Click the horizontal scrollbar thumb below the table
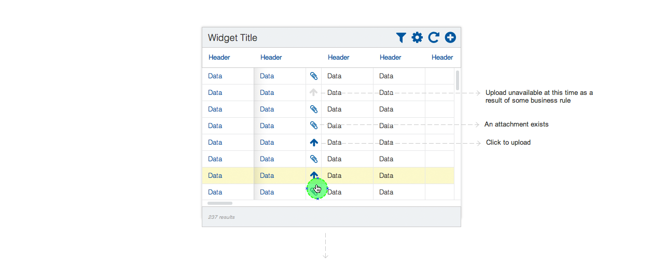This screenshot has height=266, width=664. (220, 203)
